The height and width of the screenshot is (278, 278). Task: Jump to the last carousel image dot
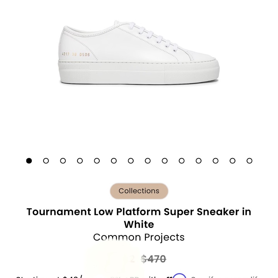(249, 161)
